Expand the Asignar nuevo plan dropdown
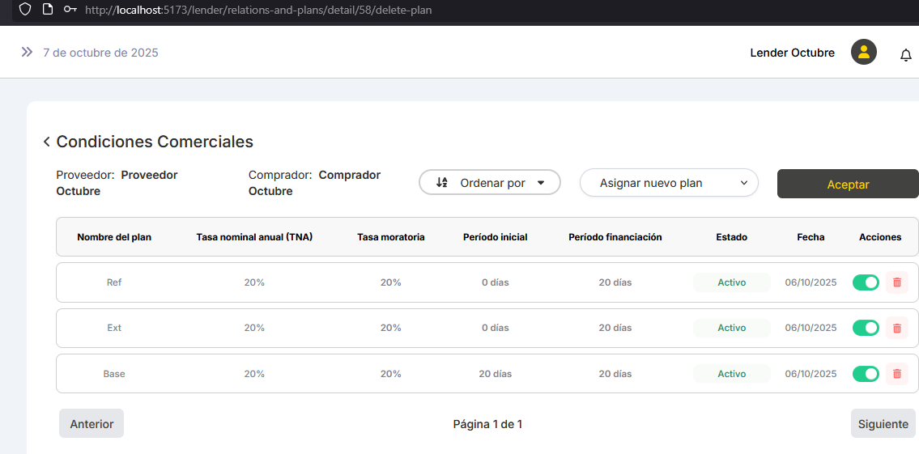919x454 pixels. pos(669,183)
